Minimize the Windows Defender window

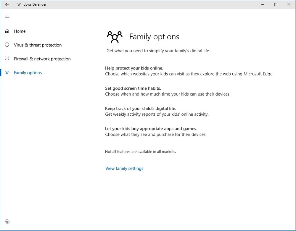262,4
